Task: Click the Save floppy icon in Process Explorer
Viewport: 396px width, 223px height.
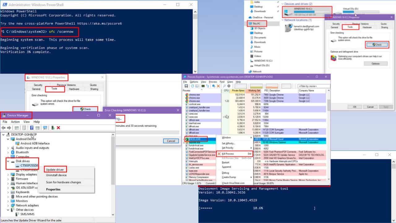Action: (x=186, y=86)
